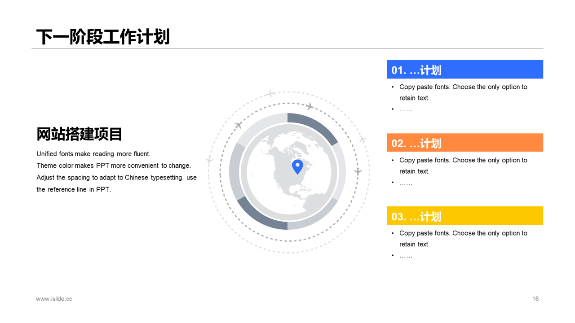Click the slide title "下一阶段工作计划"
The width and height of the screenshot is (575, 323).
tap(103, 37)
